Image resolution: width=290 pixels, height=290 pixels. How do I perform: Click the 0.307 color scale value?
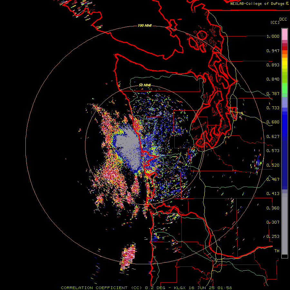(273, 222)
